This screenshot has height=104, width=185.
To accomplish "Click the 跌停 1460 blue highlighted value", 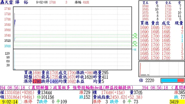I will pyautogui.click(x=54, y=81).
